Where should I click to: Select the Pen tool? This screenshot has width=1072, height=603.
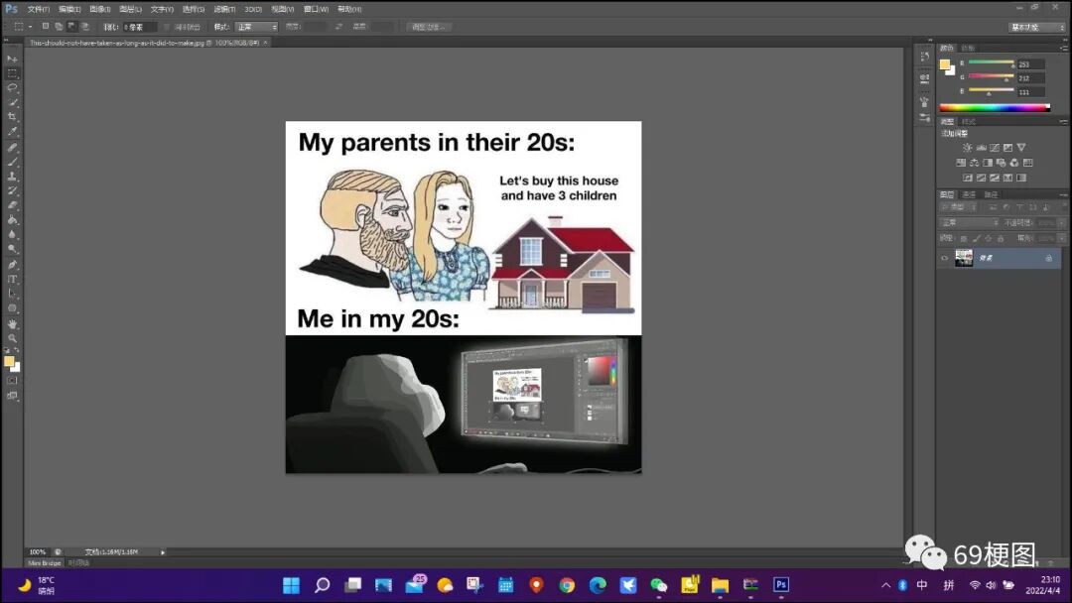[12, 264]
